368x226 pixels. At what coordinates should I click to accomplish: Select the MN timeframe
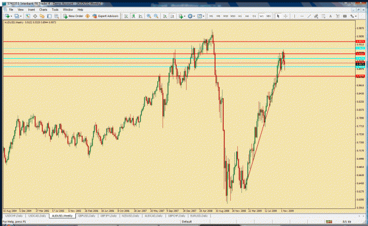point(268,16)
